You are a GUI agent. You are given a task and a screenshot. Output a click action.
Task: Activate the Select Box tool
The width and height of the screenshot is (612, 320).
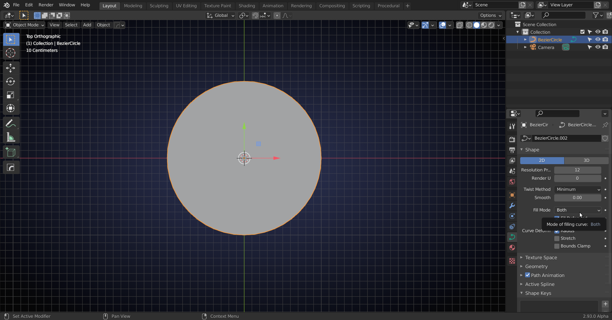coord(11,39)
